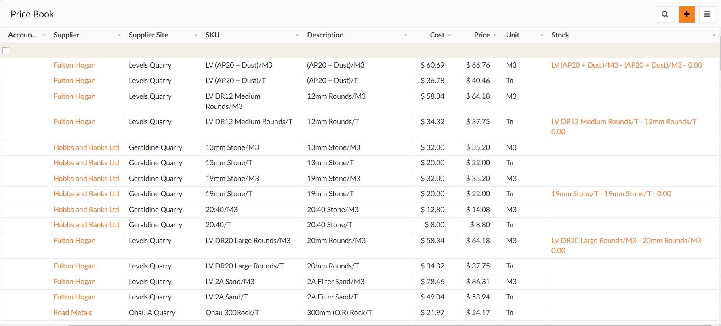The image size is (721, 326).
Task: Open Fulton Hogan link for LV (AP20 + Dust)/T
Action: pos(74,81)
